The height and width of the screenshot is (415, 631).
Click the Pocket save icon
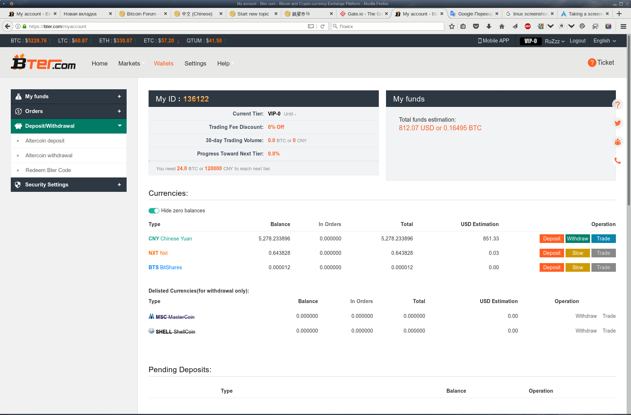(476, 26)
